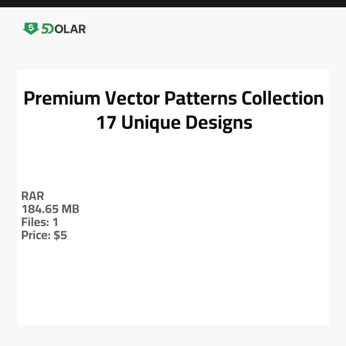Click the $5 price value
Viewport: 346px width, 346px height.
(x=60, y=235)
